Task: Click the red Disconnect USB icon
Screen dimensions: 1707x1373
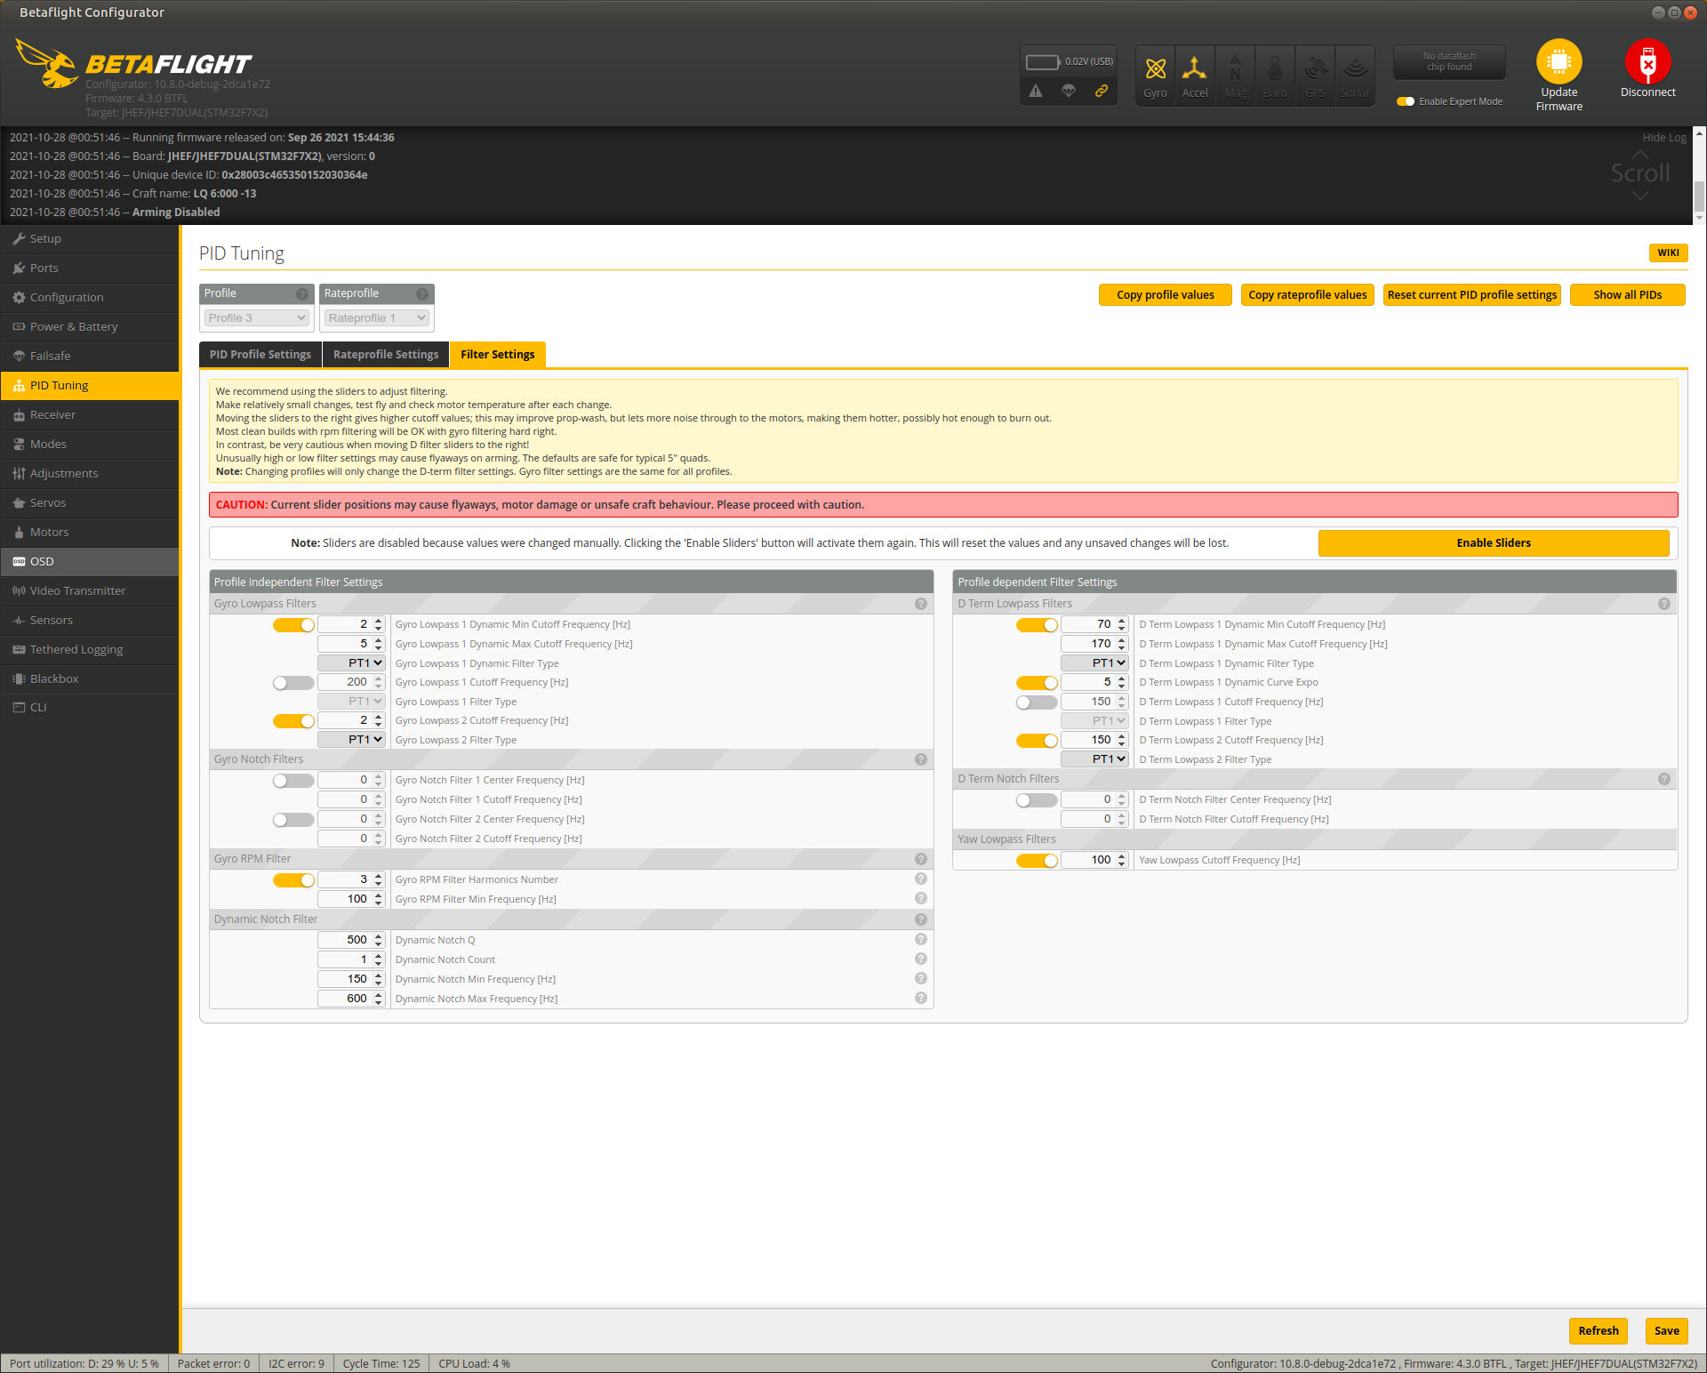Action: [x=1647, y=62]
